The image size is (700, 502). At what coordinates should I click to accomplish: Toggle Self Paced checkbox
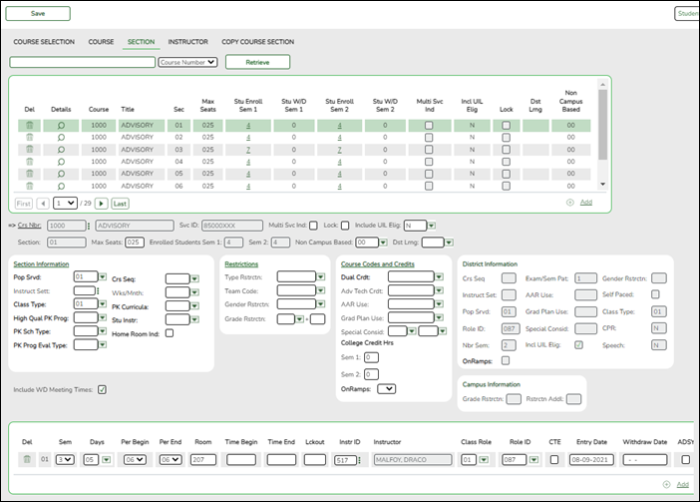coord(655,294)
